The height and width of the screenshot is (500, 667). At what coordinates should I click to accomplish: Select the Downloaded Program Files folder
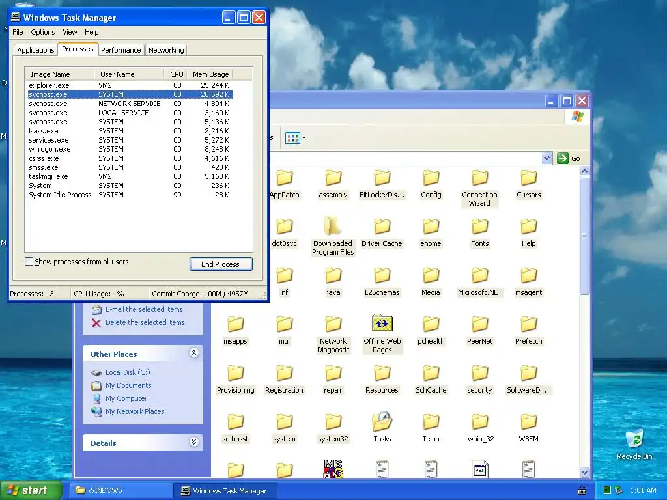(333, 237)
